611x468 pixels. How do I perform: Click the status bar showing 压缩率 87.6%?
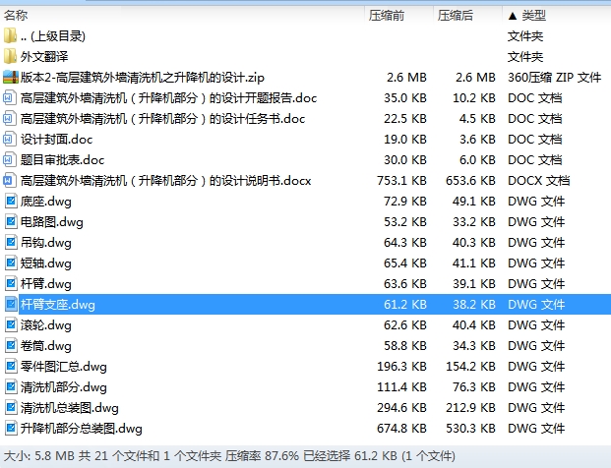pyautogui.click(x=305, y=456)
